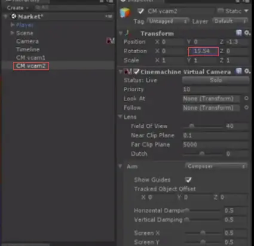Open the Layer dropdown showing Default
The width and height of the screenshot is (254, 246).
point(230,21)
